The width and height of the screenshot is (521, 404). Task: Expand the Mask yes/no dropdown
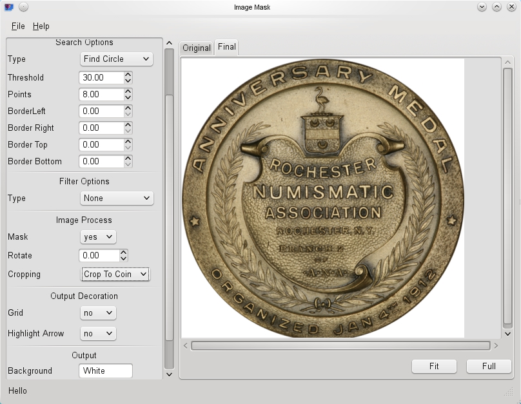[x=98, y=237]
